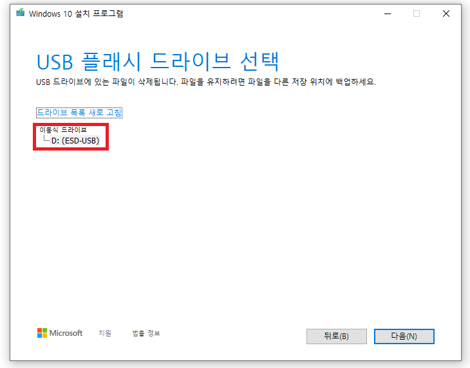Screen dimensions: 470x368
Task: Minimize the Windows 10 setup window
Action: [388, 14]
